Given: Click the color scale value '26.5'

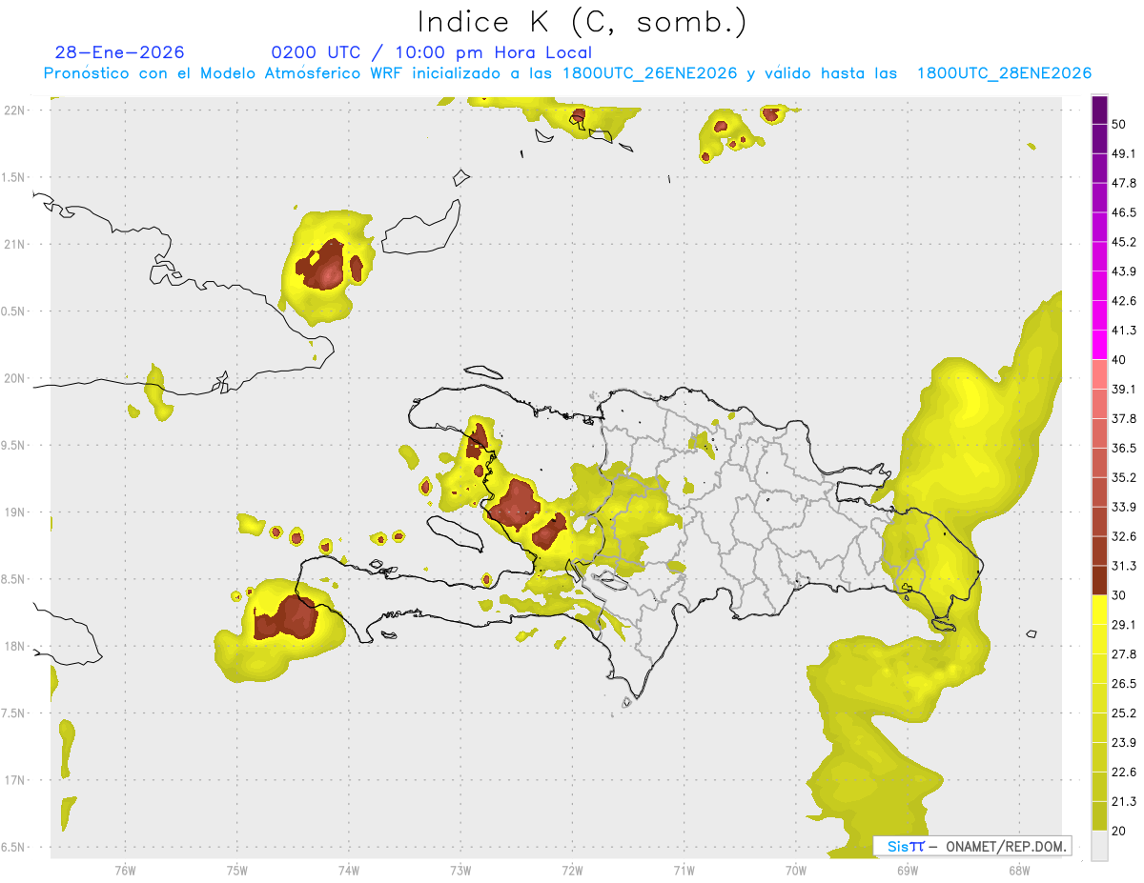Looking at the screenshot, I should click(1123, 683).
